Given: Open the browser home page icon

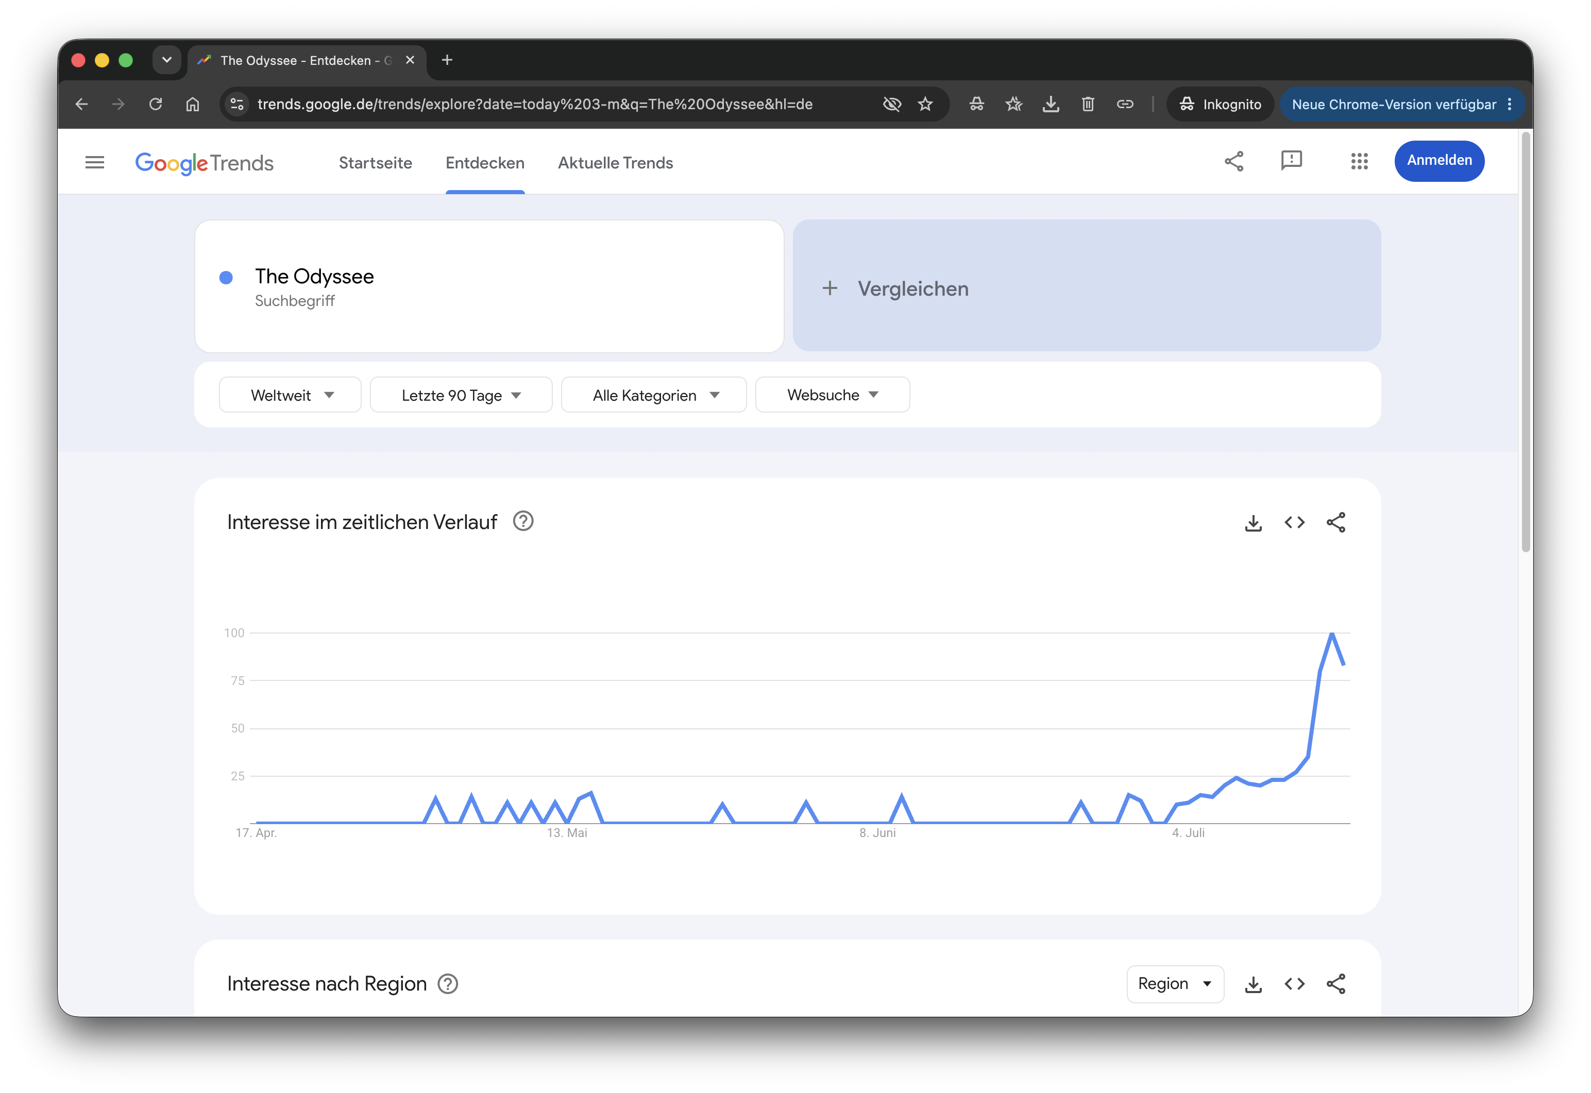Looking at the screenshot, I should pos(193,104).
